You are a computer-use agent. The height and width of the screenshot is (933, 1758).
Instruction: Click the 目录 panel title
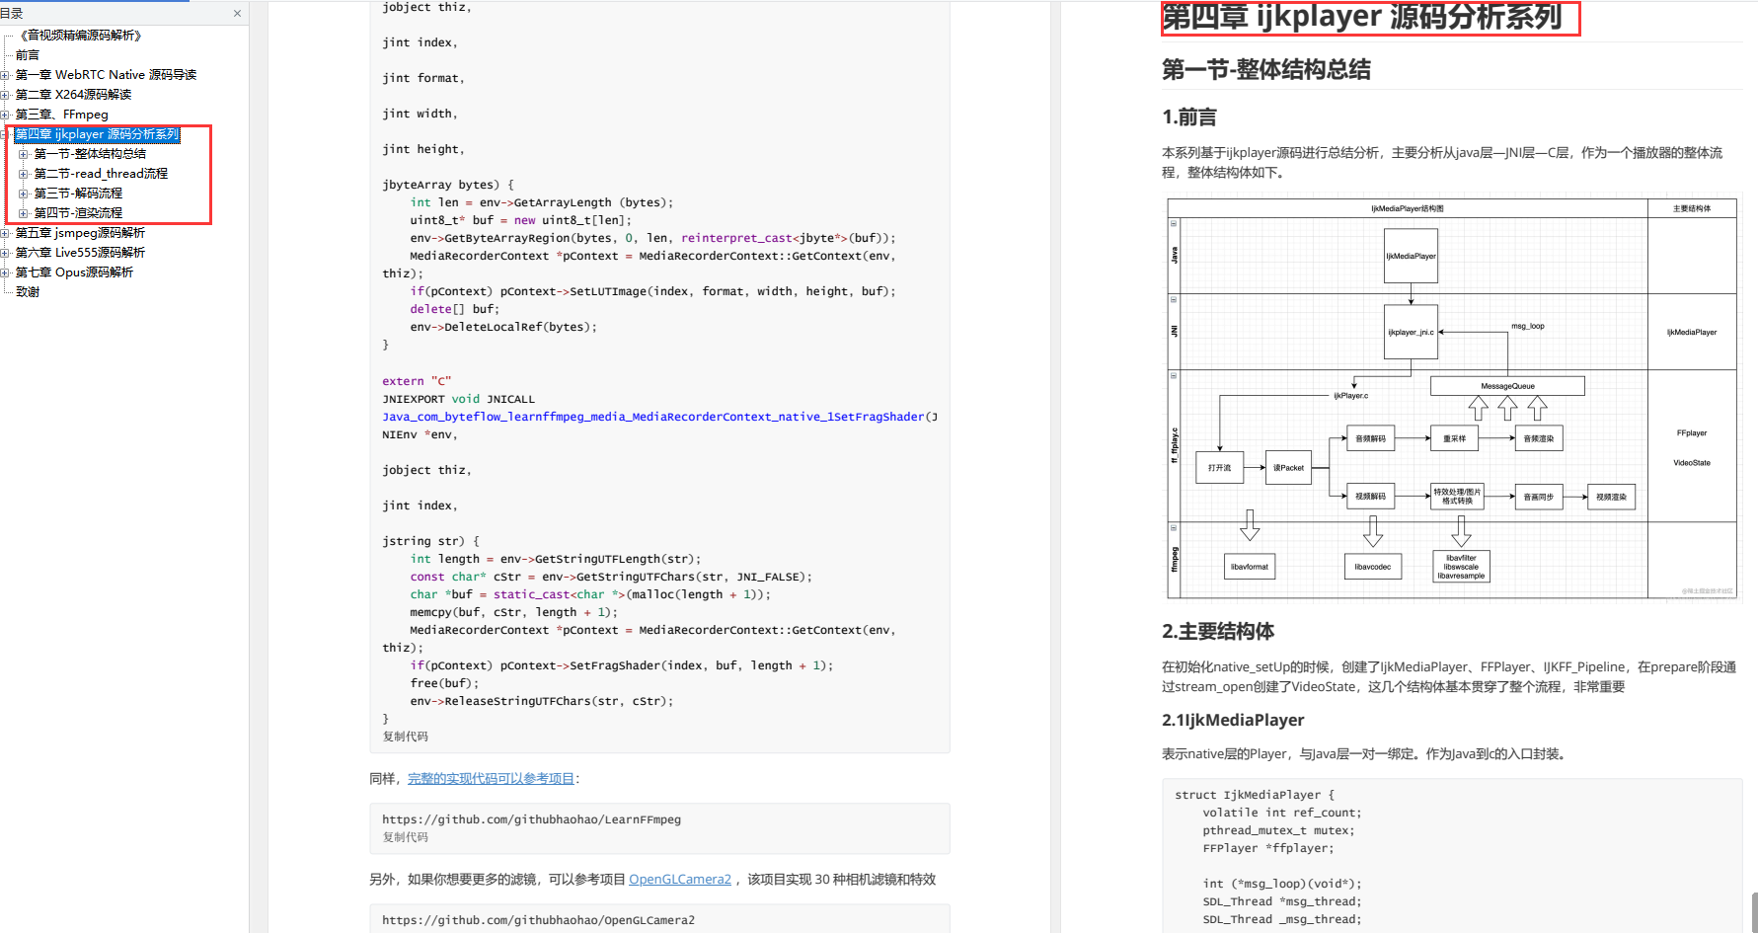(12, 14)
